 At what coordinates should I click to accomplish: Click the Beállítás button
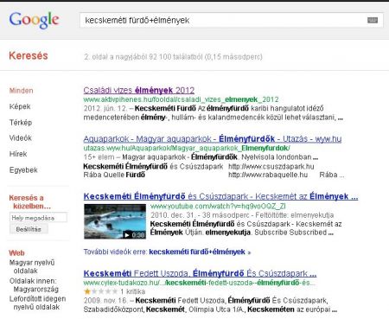[29, 229]
